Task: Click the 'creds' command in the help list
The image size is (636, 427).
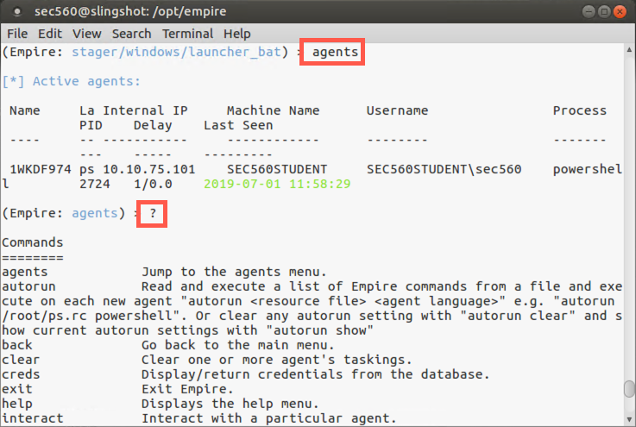Action: [x=21, y=374]
